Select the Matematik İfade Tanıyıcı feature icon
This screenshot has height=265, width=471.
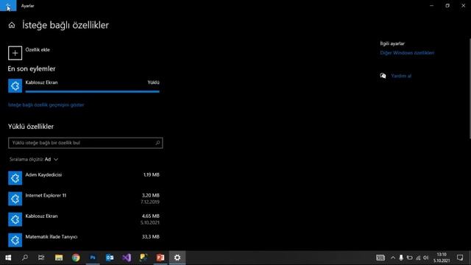coord(15,240)
